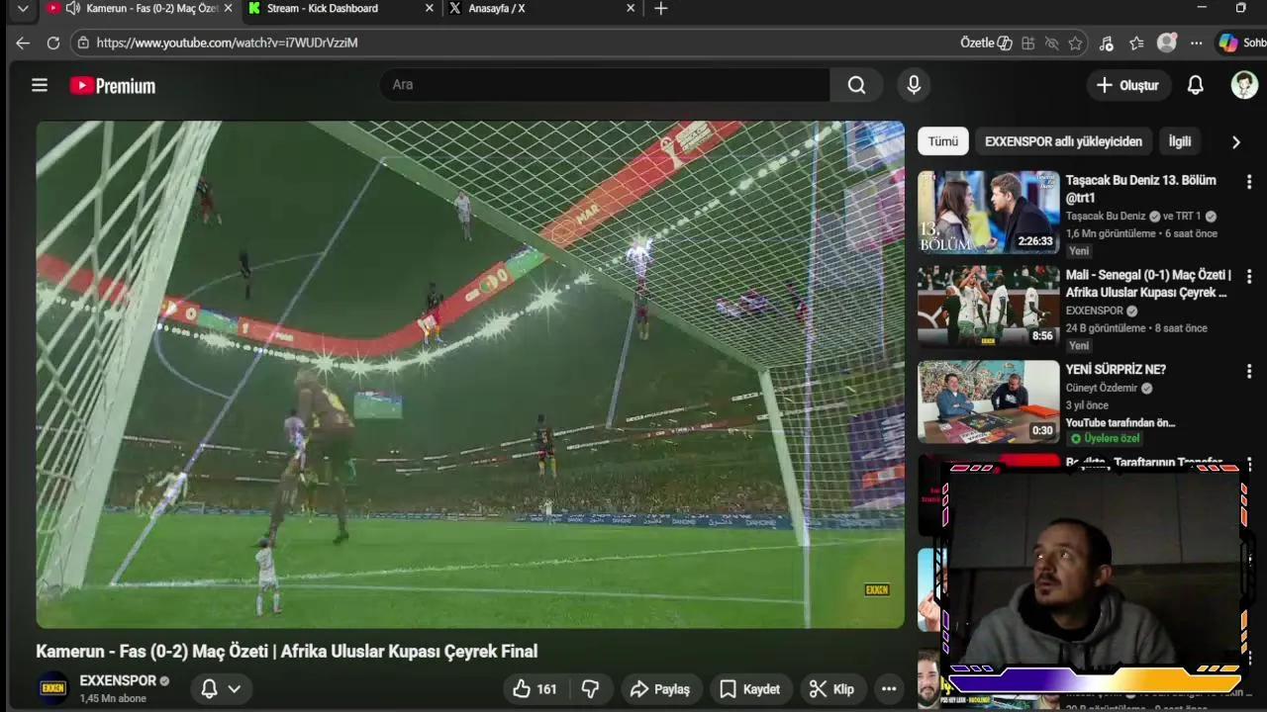Click the YouTube search magnifier button
Screen dimensions: 1267x712
(856, 85)
